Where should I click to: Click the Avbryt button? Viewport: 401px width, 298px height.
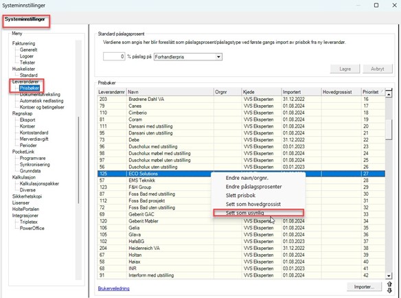point(377,69)
